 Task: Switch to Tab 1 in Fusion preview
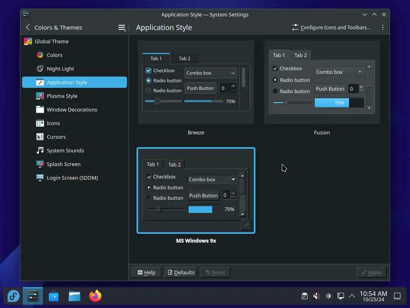tap(279, 55)
